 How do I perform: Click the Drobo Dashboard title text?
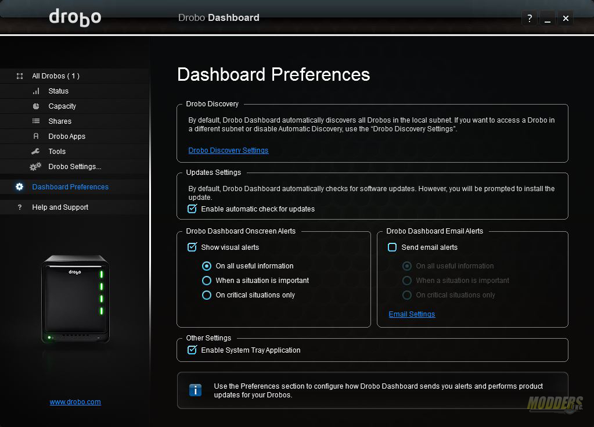click(218, 18)
